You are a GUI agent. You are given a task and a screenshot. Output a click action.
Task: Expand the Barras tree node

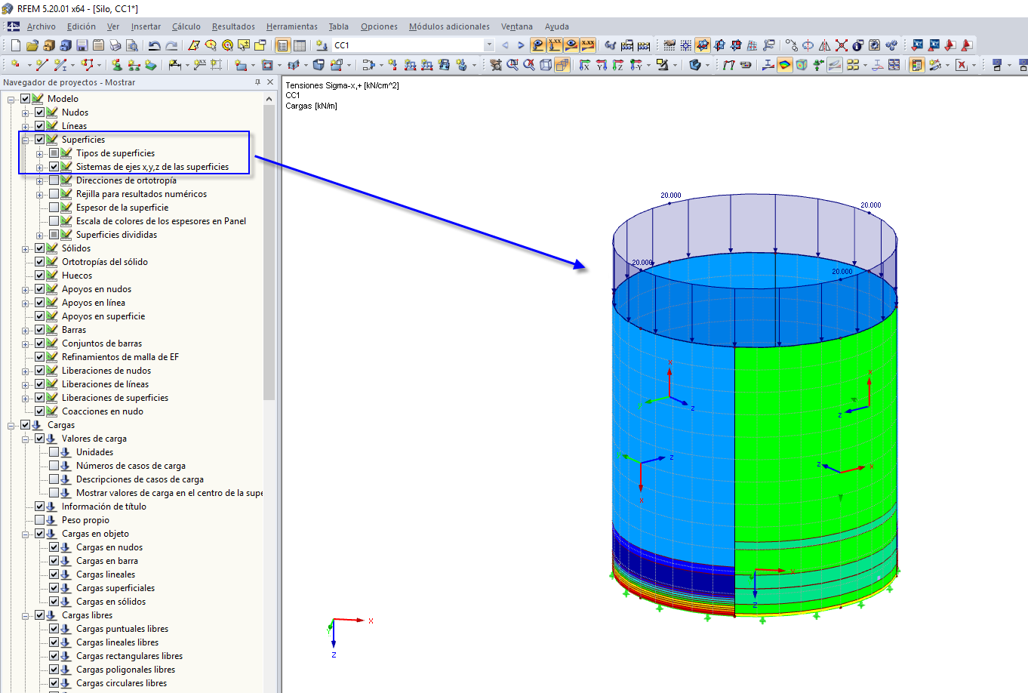coord(26,330)
